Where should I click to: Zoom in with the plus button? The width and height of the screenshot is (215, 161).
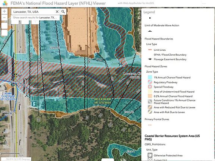4,11
